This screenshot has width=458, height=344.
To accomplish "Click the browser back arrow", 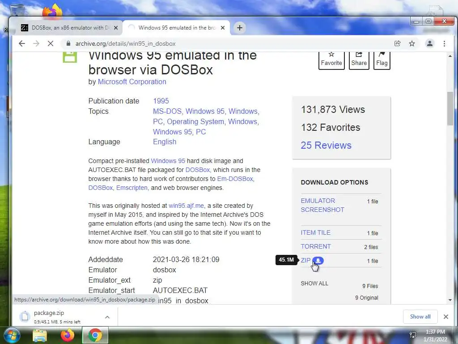I will (22, 43).
